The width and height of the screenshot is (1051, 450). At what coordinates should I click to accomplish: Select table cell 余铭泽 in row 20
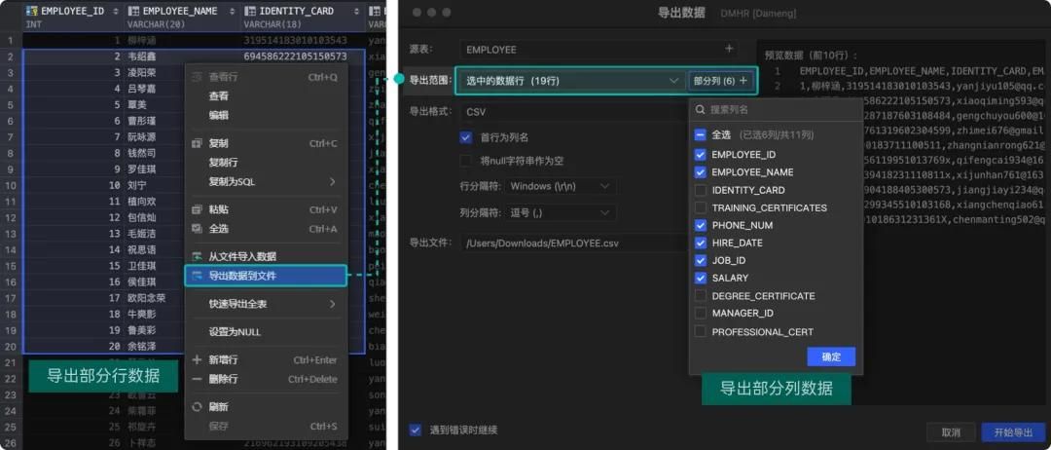click(142, 347)
